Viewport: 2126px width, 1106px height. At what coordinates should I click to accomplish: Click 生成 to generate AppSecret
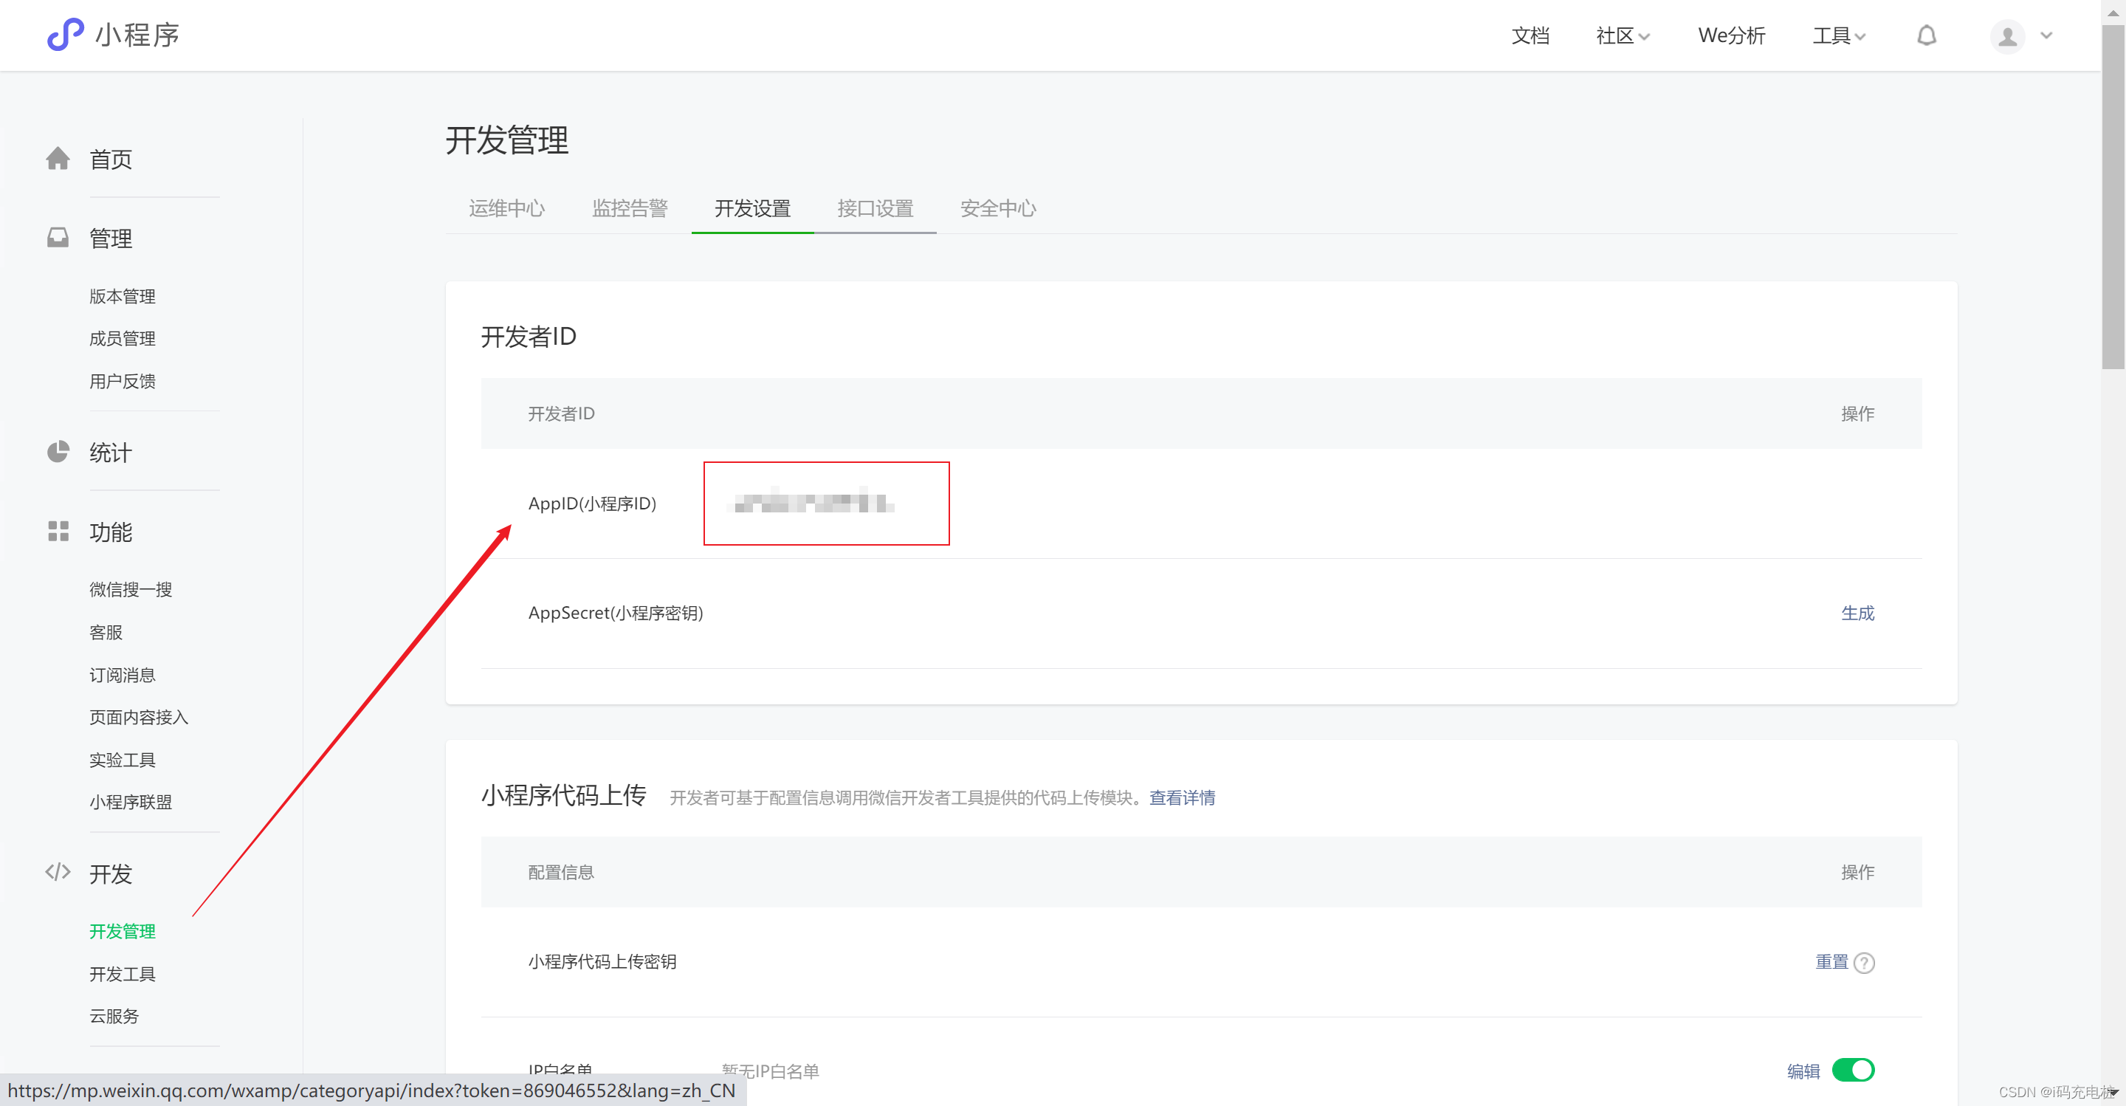coord(1857,612)
